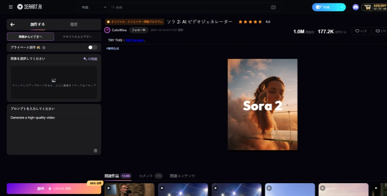Image resolution: width=387 pixels, height=196 pixels.
Task: Click the ソラ 2: AI ビデオジェネレーター title
Action: 199,22
